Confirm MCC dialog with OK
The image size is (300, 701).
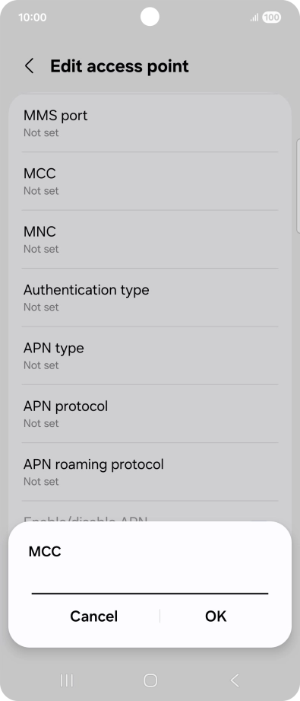tap(216, 616)
